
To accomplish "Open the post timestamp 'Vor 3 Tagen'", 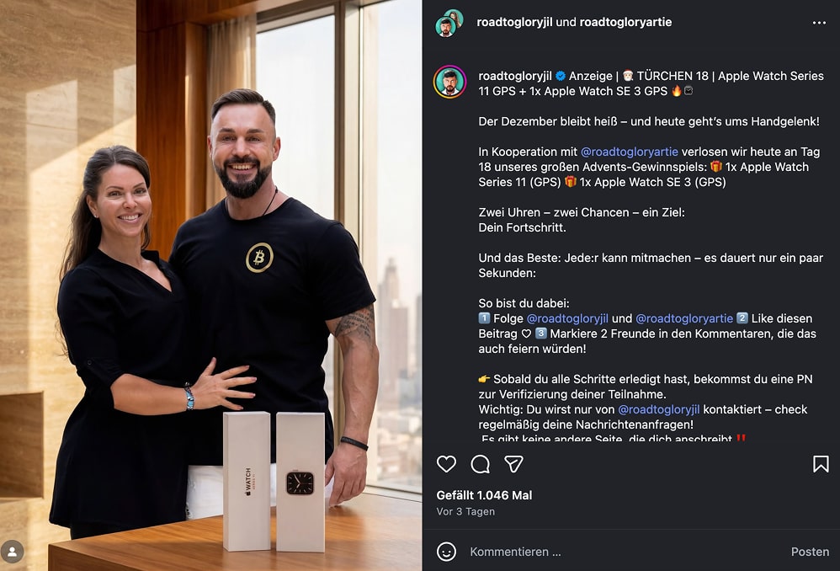I will 465,511.
